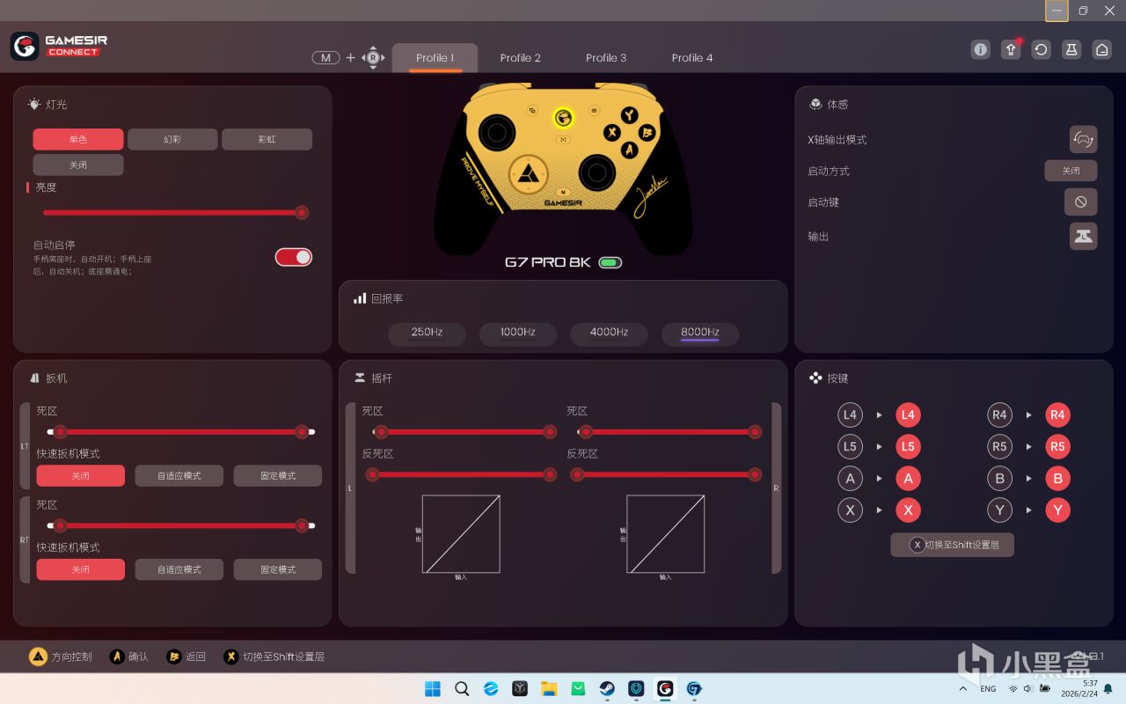Click the 输出 joystick icon button

pyautogui.click(x=1083, y=236)
